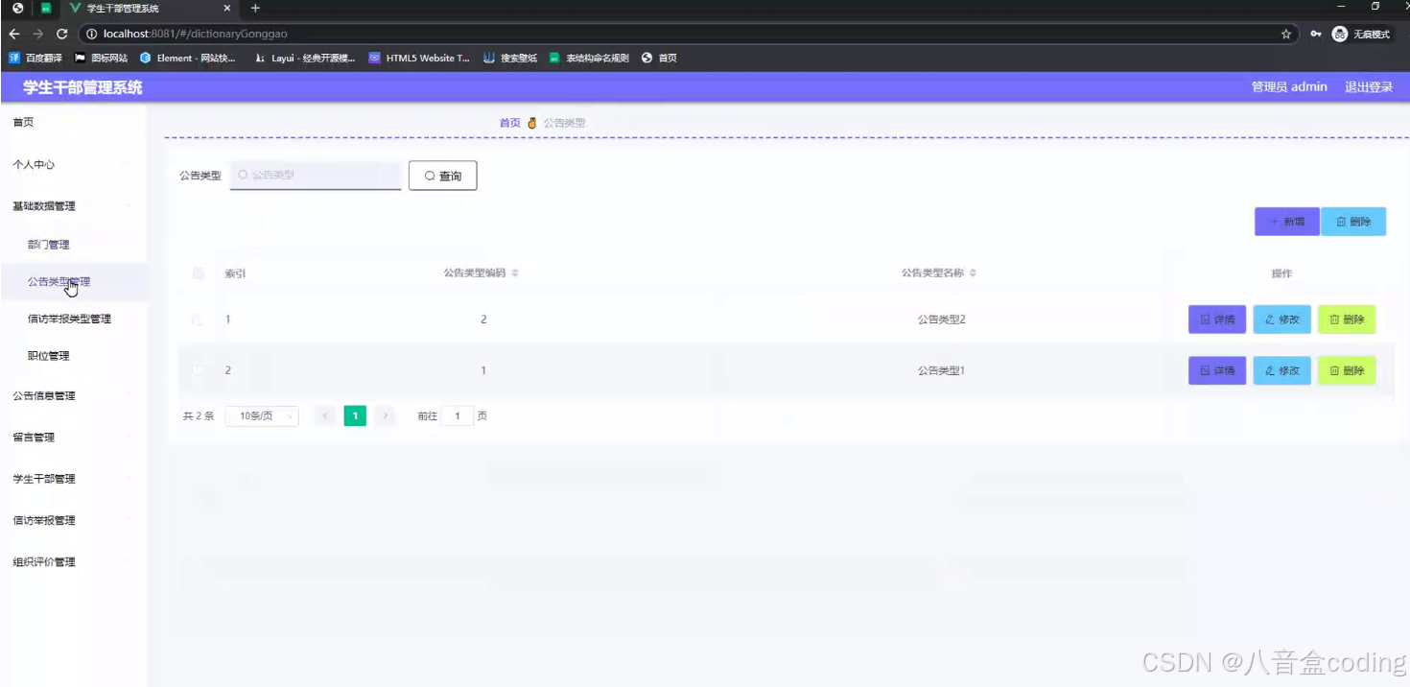Click the browser address bar URL
This screenshot has height=687, width=1410.
click(196, 34)
